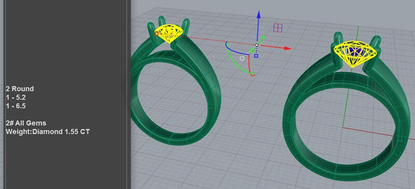Select the yellow 5.2 gem on left ring
The height and width of the screenshot is (189, 415).
[x=170, y=33]
